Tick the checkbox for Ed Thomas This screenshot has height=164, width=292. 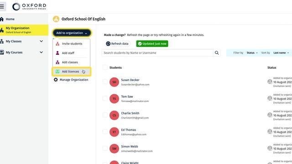click(x=105, y=132)
